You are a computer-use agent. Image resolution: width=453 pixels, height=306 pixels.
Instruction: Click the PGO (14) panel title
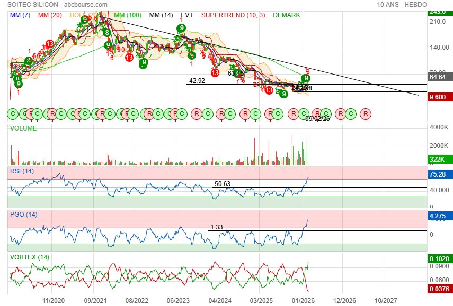click(x=23, y=215)
